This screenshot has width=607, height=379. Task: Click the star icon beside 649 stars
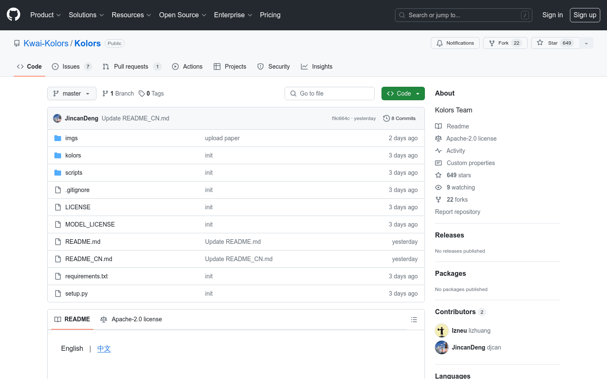click(x=438, y=175)
